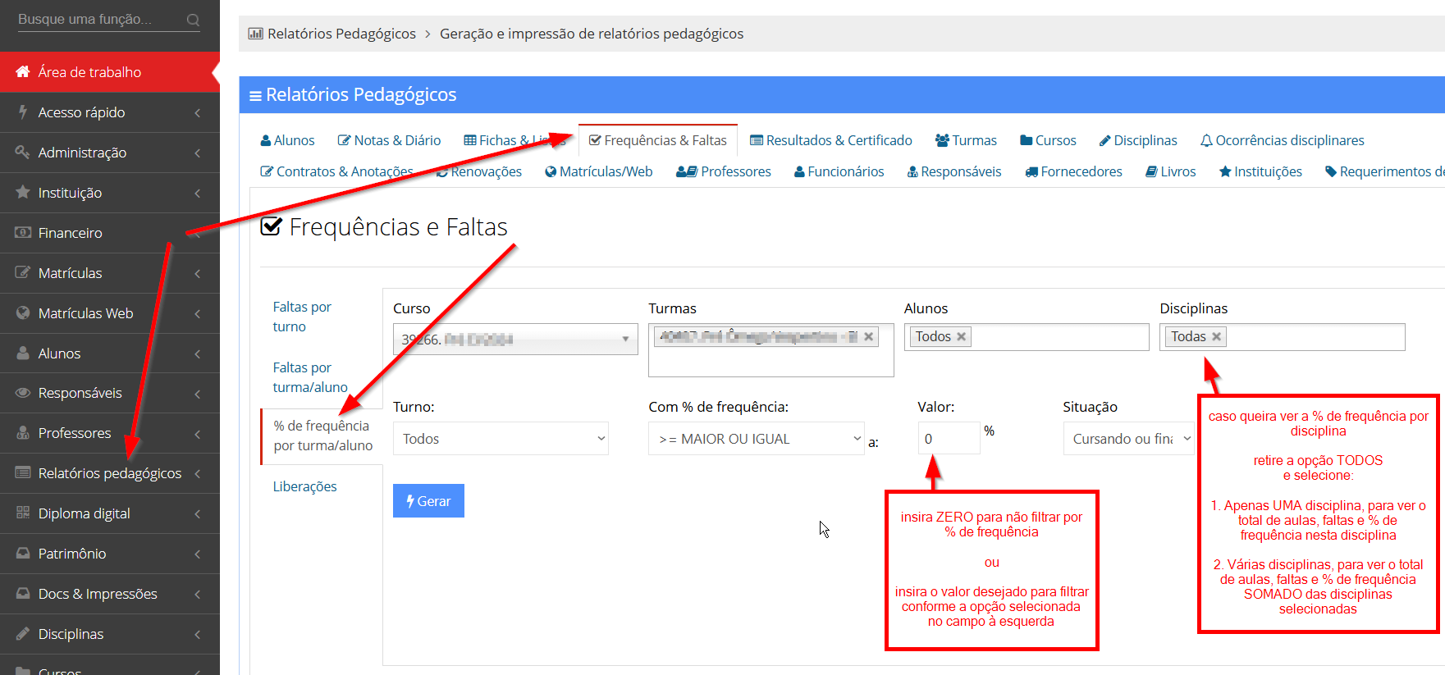
Task: Click the search magnifier icon in sidebar
Action: pos(193,20)
